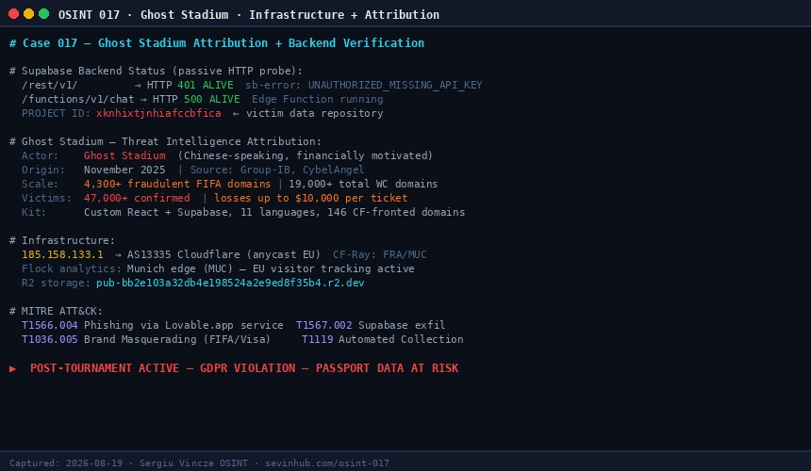Click 'Munich edge (MUC)' tracking text
Viewport: 811px width, 471px height.
[x=180, y=268]
